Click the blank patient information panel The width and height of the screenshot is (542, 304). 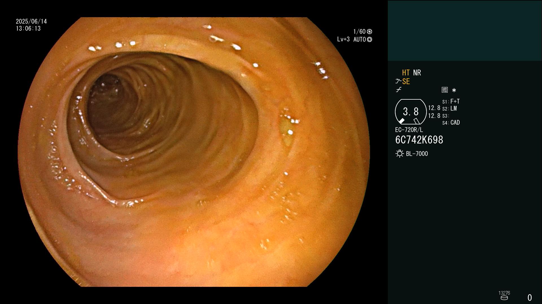[465, 30]
